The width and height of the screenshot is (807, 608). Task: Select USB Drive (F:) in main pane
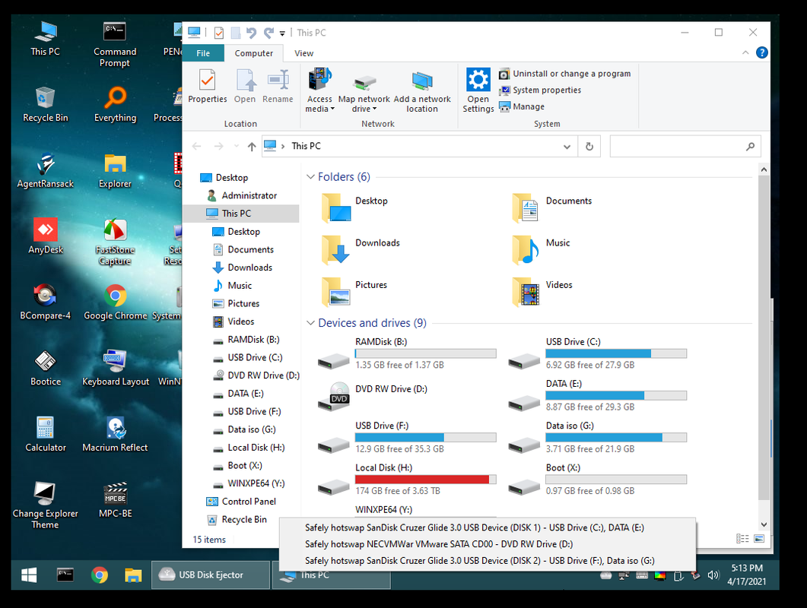point(407,438)
